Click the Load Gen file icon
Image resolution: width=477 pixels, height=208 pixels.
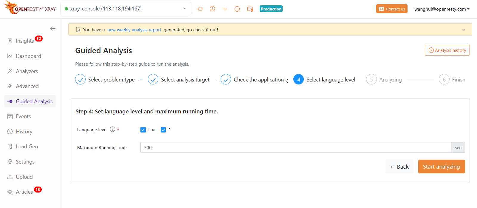[x=10, y=147]
